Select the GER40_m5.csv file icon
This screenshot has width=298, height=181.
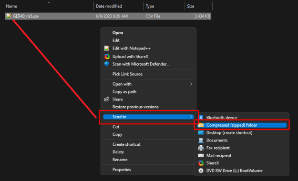click(9, 16)
